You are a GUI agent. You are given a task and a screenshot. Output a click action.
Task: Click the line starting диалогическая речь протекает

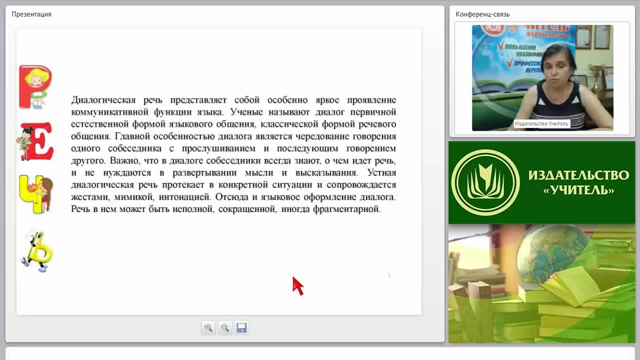233,184
